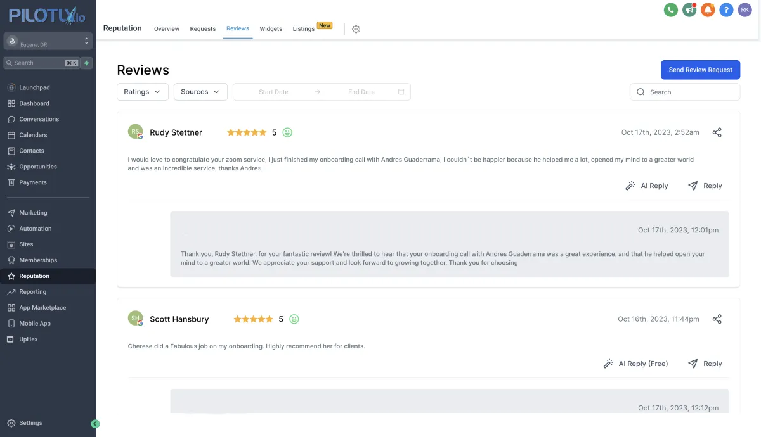Open the Ratings filter dropdown
Image resolution: width=761 pixels, height=437 pixels.
143,92
